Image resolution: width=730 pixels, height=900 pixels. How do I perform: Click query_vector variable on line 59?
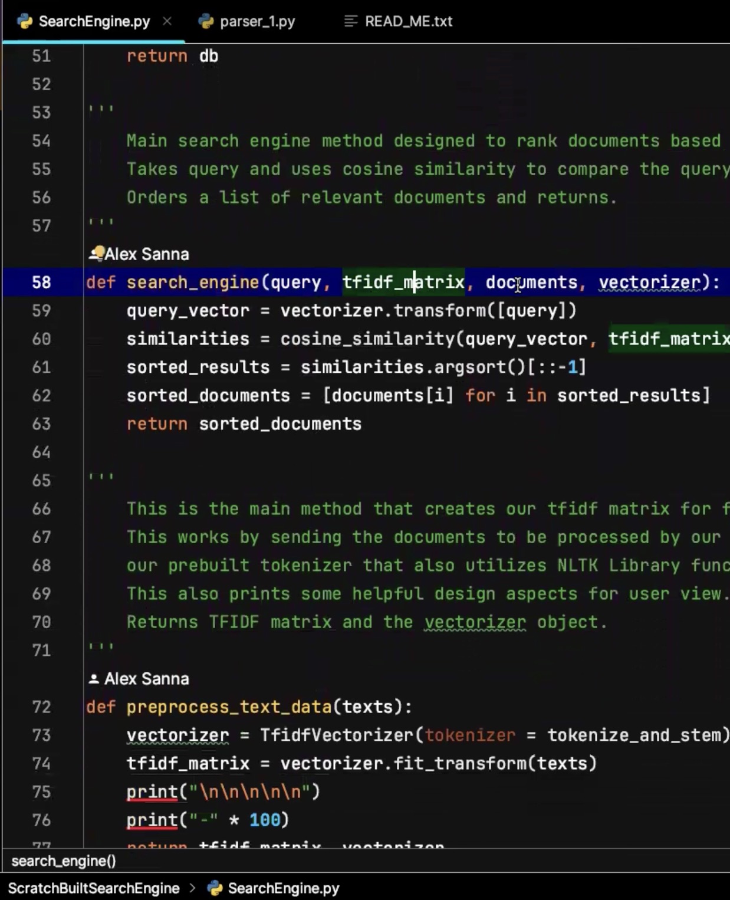pos(188,310)
